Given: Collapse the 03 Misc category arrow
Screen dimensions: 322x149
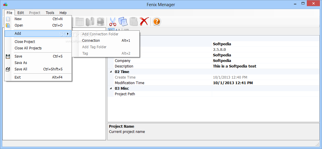Looking at the screenshot, I should point(111,89).
